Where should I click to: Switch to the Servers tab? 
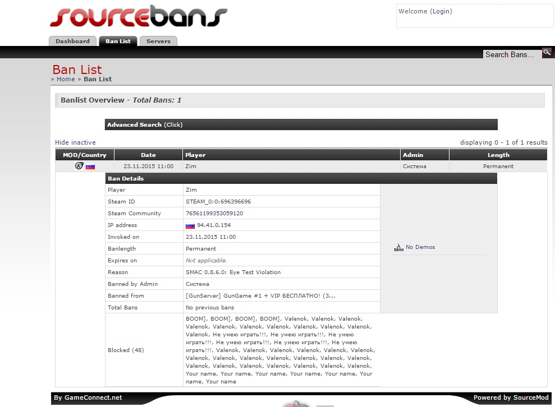(x=158, y=41)
